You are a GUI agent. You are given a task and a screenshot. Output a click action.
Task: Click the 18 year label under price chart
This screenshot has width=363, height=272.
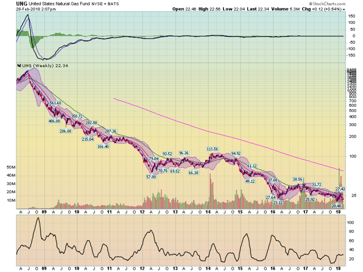click(x=338, y=212)
